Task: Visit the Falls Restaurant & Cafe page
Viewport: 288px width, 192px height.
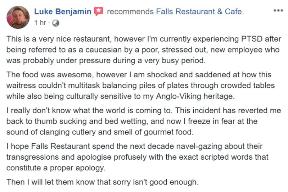Action: (200, 12)
